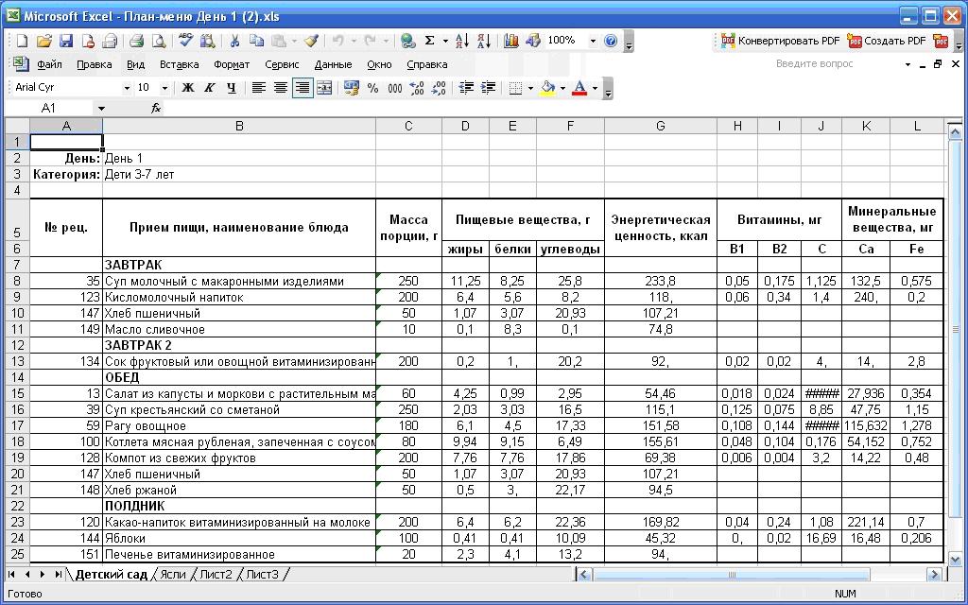Open the fill color palette arrow
The height and width of the screenshot is (605, 968).
[562, 88]
